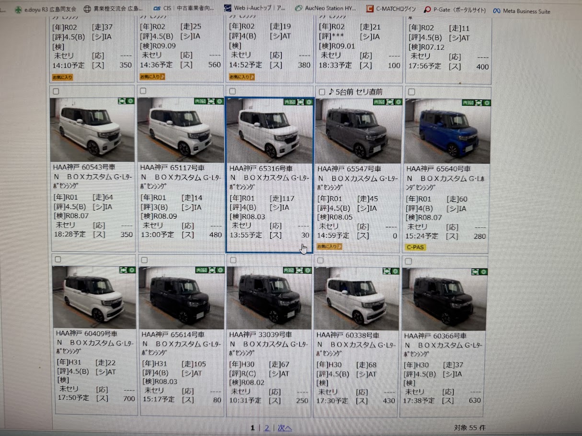The image size is (582, 436).
Task: Open 内360 view for black car 65614
Action: coord(201,270)
